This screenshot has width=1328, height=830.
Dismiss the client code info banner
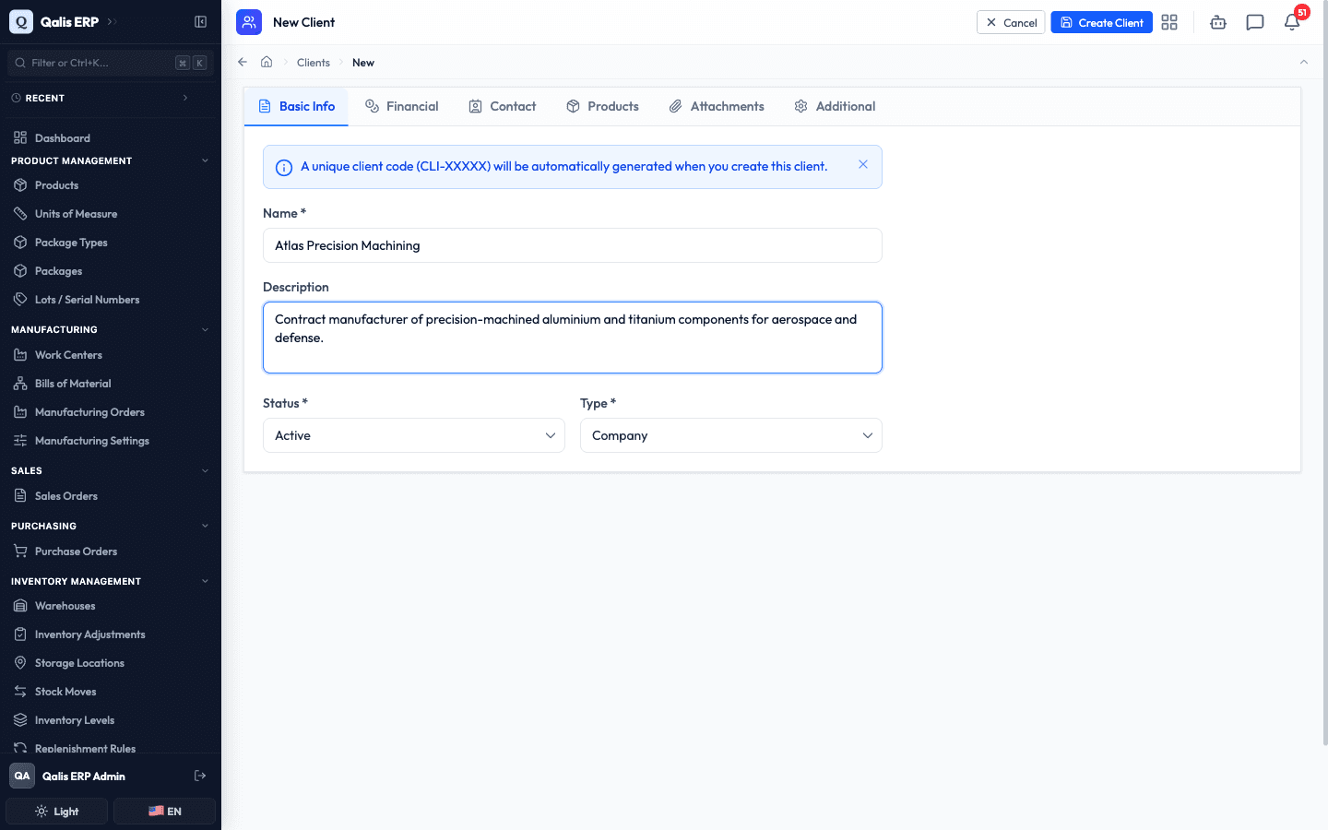pyautogui.click(x=863, y=164)
